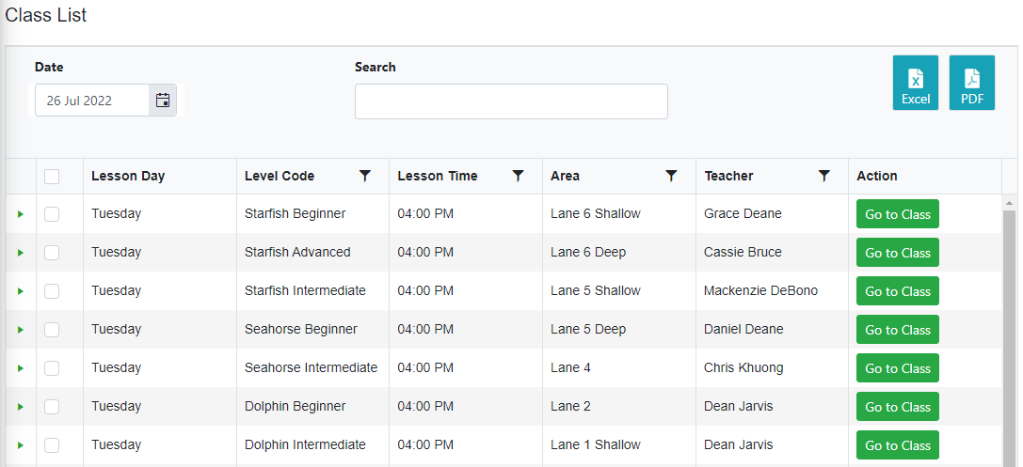
Task: Go to Grace Deane's Starfish Beginner class
Action: [897, 214]
